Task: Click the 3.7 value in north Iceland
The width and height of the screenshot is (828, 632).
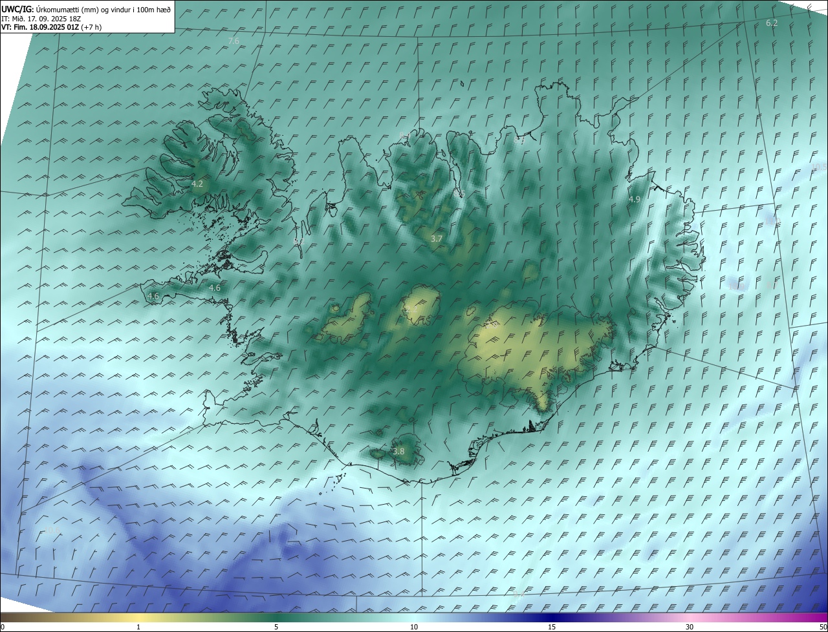Action: click(x=437, y=238)
